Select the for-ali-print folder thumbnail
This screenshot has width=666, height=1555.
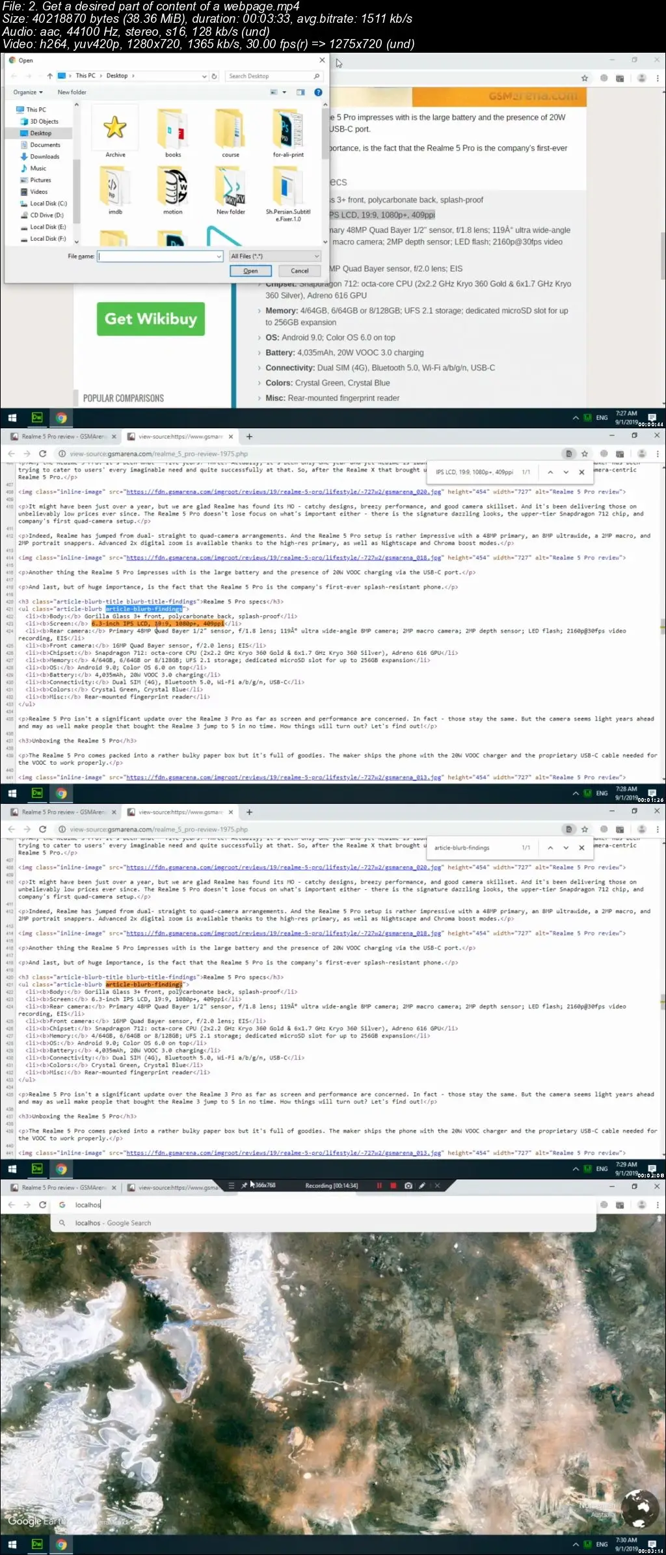click(288, 133)
